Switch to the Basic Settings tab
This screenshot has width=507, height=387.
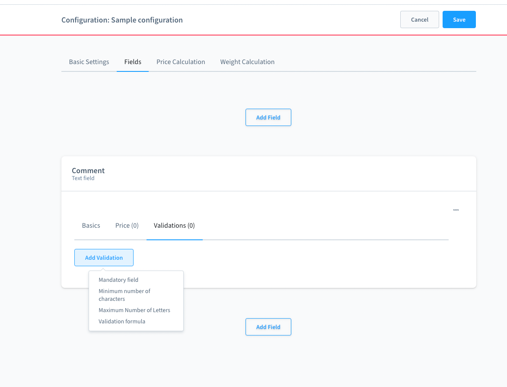pos(89,62)
